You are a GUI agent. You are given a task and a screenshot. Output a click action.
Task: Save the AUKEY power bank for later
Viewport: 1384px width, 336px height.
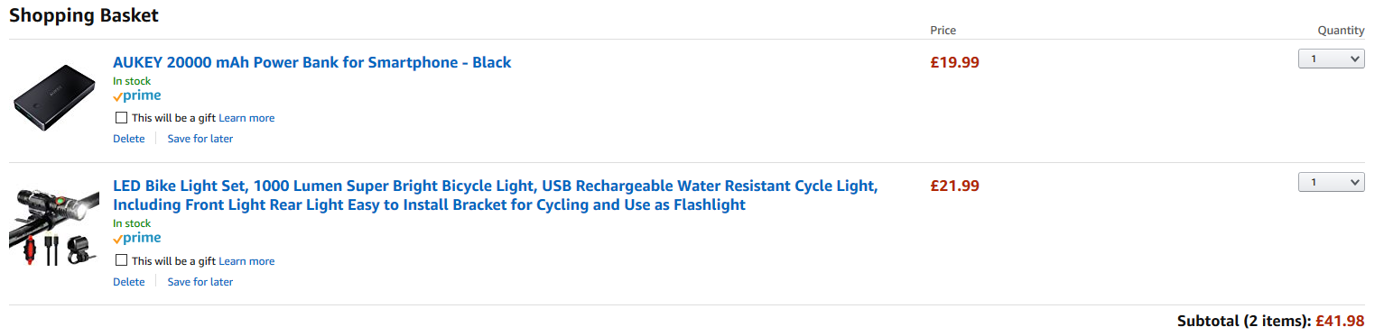[200, 139]
